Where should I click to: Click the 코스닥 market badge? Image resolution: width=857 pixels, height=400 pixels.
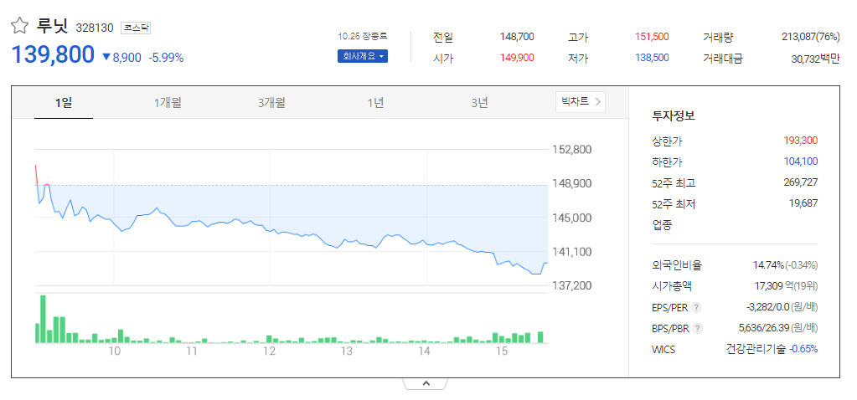135,28
